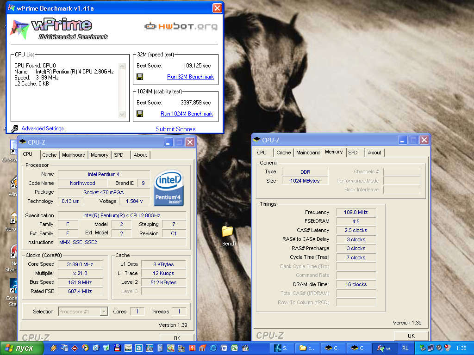Click the speaker volume tray icon
The width and height of the screenshot is (474, 355).
coord(439,348)
